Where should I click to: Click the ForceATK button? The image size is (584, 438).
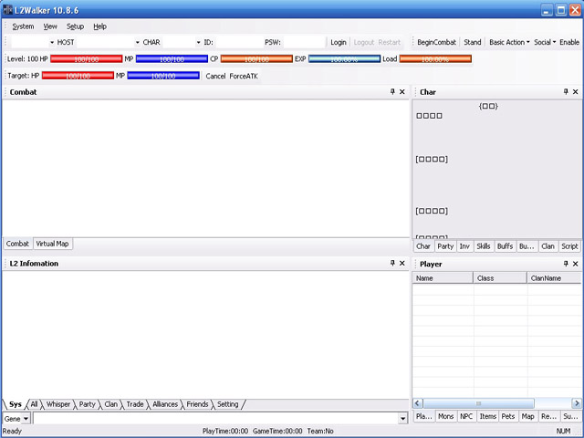pyautogui.click(x=244, y=76)
